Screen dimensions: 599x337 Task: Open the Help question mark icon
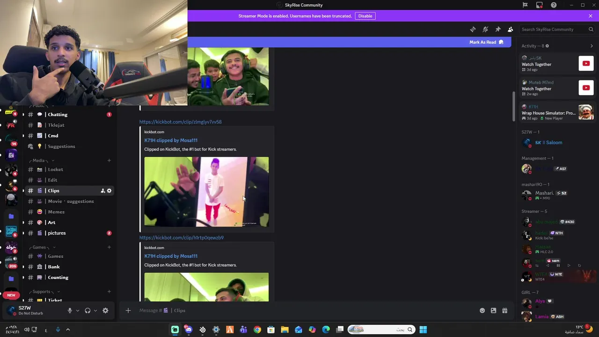point(554,5)
